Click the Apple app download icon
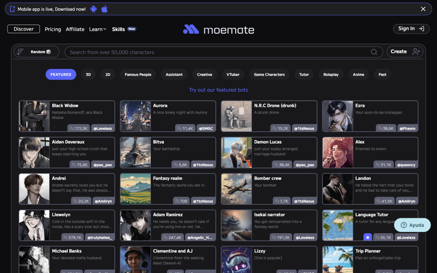 (104, 9)
